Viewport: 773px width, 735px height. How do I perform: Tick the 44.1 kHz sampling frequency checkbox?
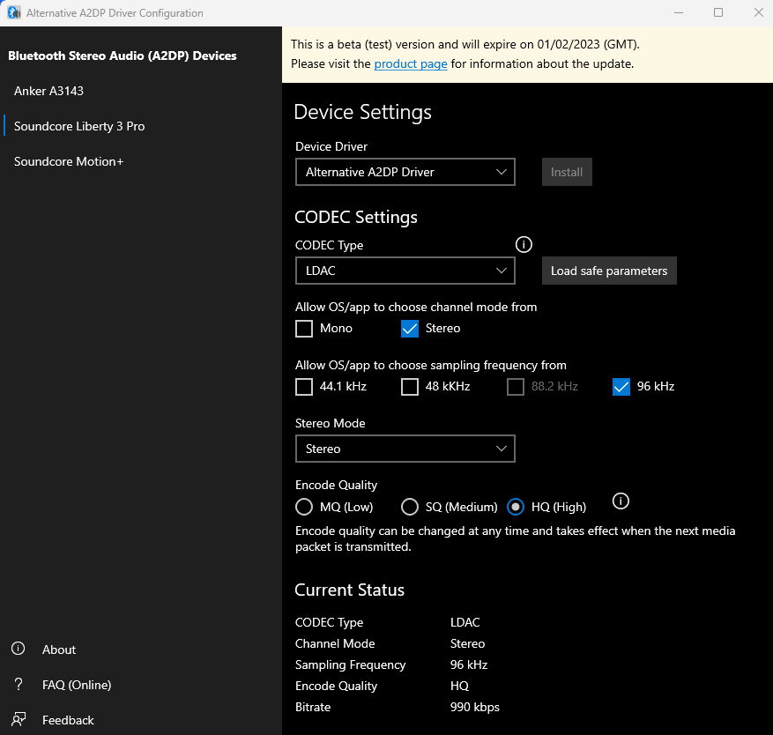[304, 387]
